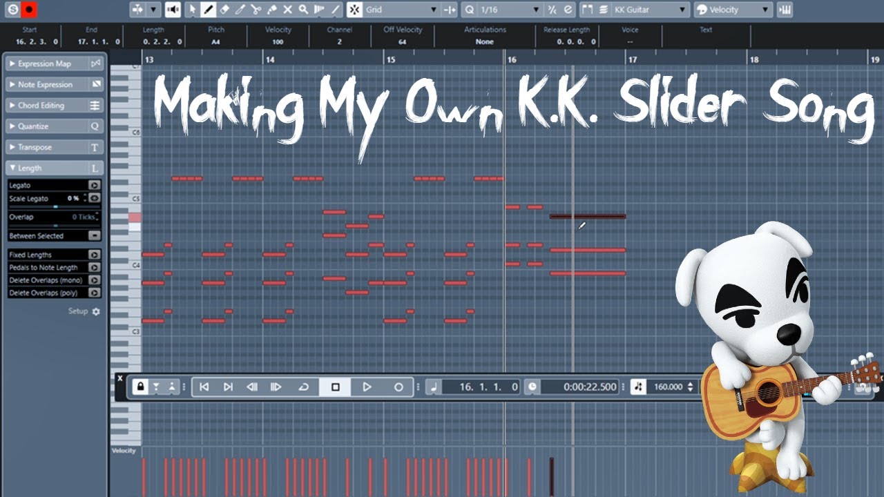This screenshot has width=884, height=497.
Task: Toggle Show Part Borders icon
Action: (587, 10)
